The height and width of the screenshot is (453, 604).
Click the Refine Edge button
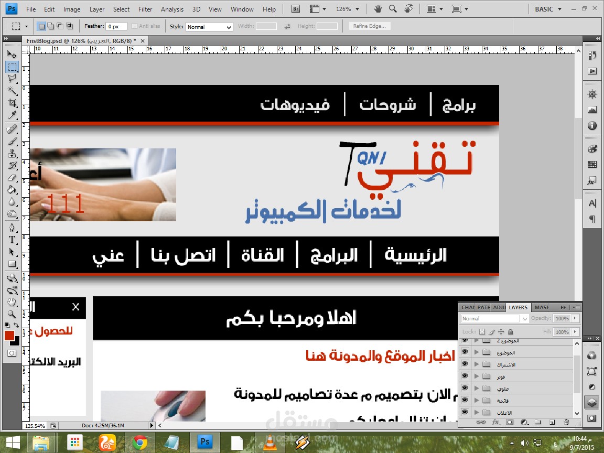click(370, 26)
